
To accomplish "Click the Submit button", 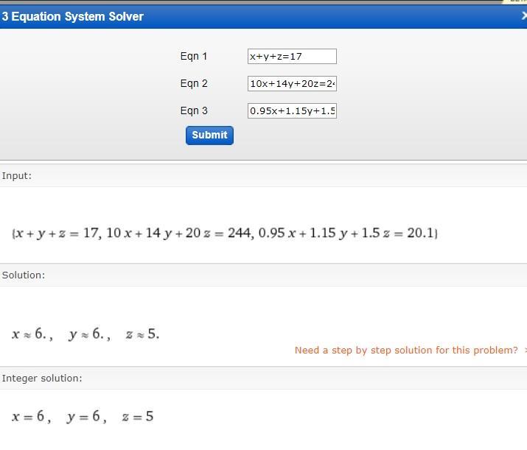I will [x=209, y=136].
